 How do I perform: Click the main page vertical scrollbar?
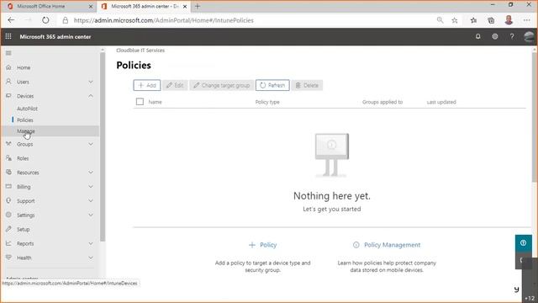point(535,117)
